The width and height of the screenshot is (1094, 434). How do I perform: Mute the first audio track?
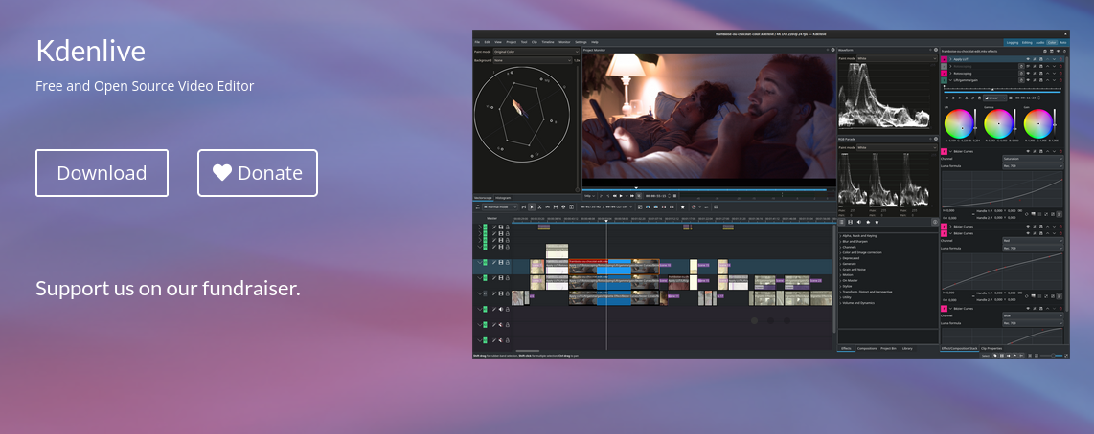pos(501,309)
